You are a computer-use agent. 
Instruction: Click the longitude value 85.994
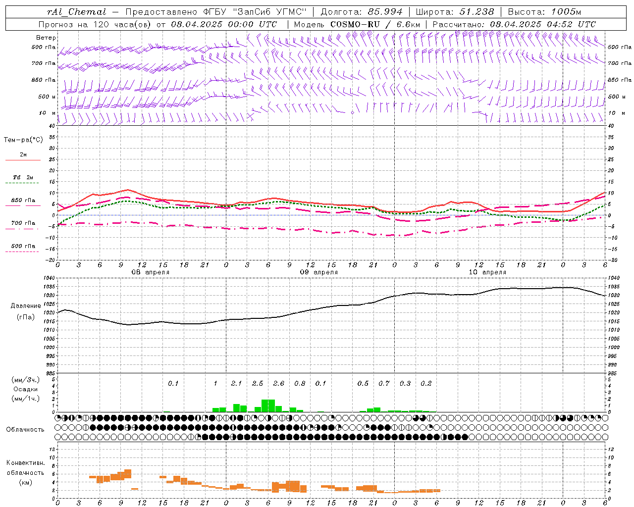pos(385,12)
